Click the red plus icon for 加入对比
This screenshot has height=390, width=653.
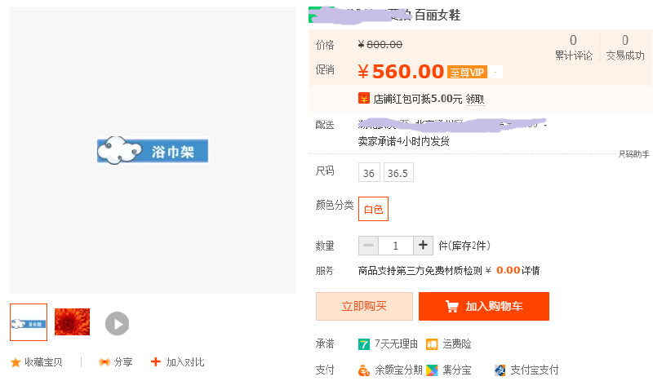tap(155, 361)
